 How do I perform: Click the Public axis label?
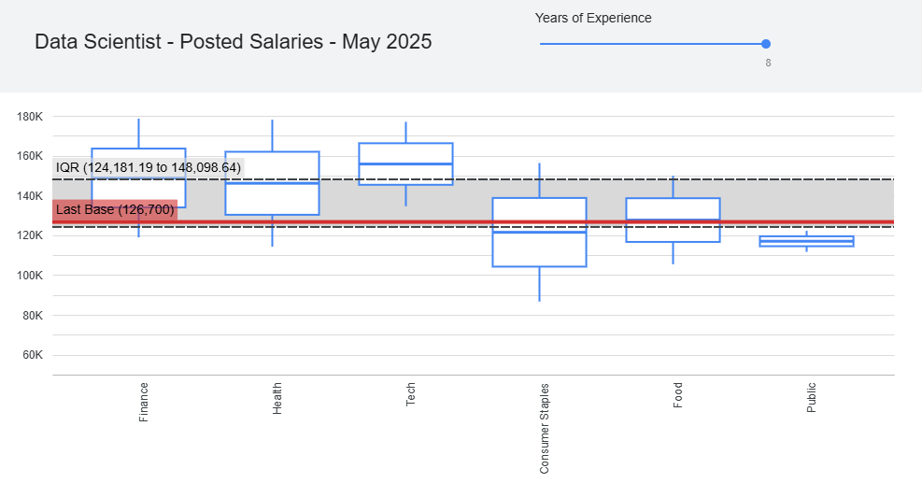coord(811,398)
